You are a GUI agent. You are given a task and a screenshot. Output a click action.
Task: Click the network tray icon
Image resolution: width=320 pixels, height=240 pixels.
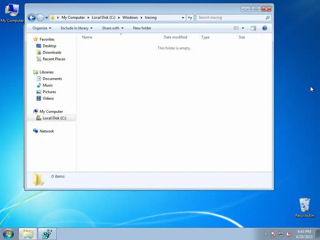281,234
